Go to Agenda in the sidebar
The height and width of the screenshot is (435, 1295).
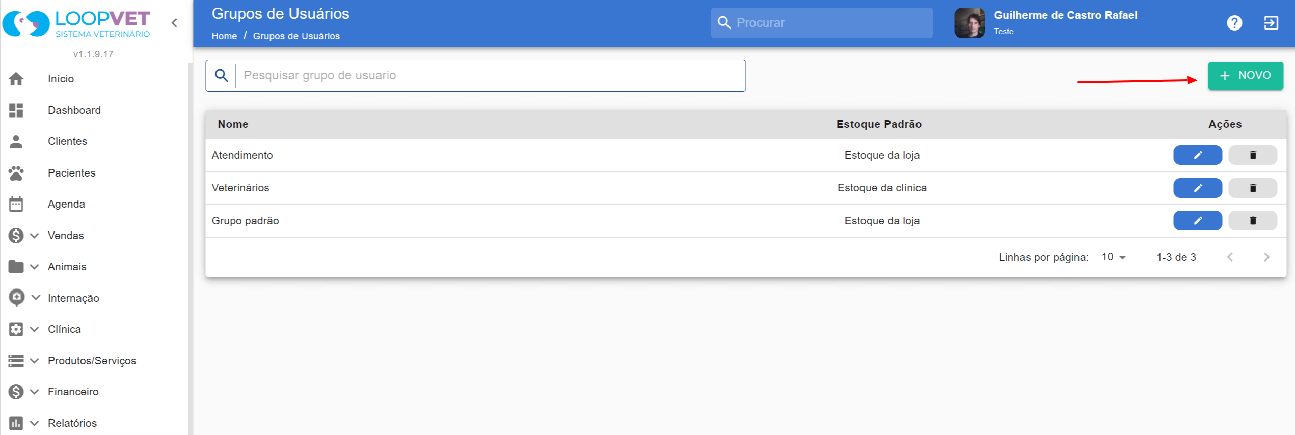click(66, 204)
